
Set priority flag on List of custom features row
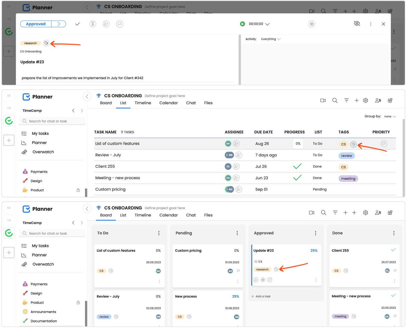coord(384,143)
